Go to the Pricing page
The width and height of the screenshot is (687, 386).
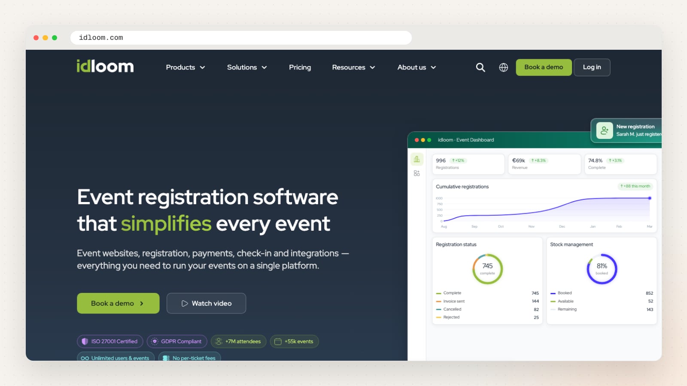click(x=300, y=67)
